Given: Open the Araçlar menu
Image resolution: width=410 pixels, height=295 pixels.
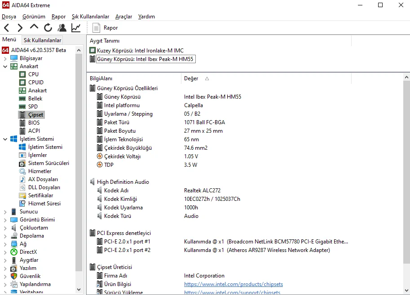Looking at the screenshot, I should 123,17.
